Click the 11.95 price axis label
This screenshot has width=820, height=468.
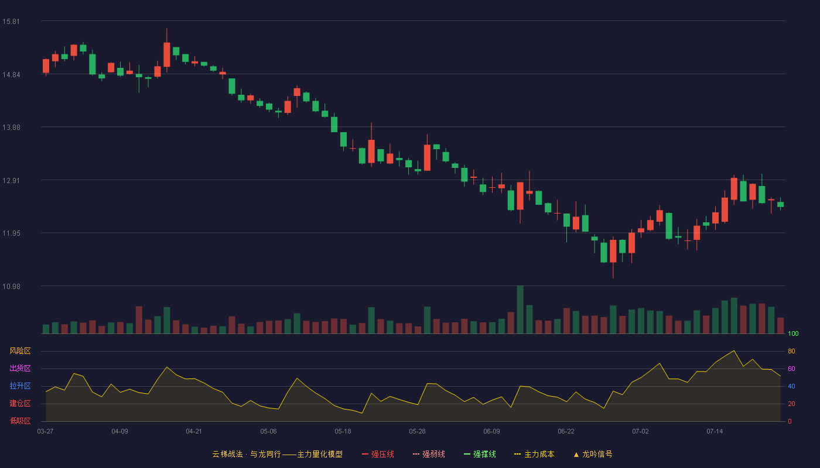(11, 233)
